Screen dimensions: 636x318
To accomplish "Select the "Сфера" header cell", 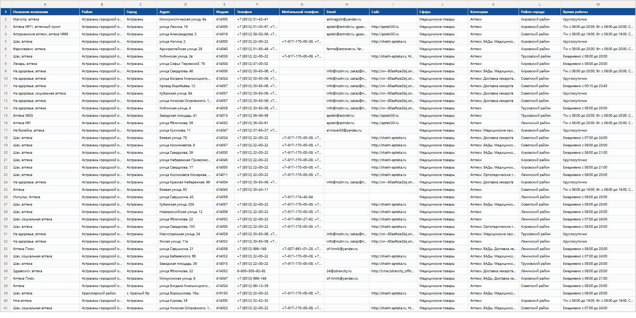I will tap(442, 12).
